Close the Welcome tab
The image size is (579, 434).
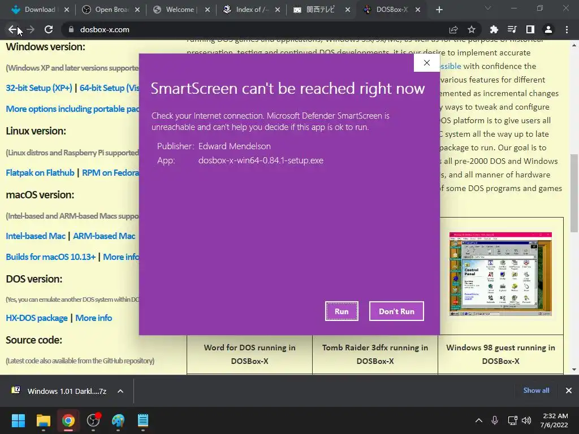tap(208, 10)
